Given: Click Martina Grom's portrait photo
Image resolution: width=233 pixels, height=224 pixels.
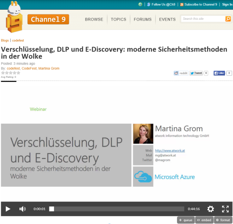Looking at the screenshot, I should tap(143, 134).
